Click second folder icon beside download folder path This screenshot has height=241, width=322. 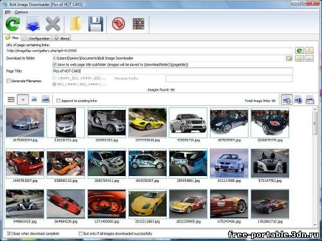(x=299, y=58)
